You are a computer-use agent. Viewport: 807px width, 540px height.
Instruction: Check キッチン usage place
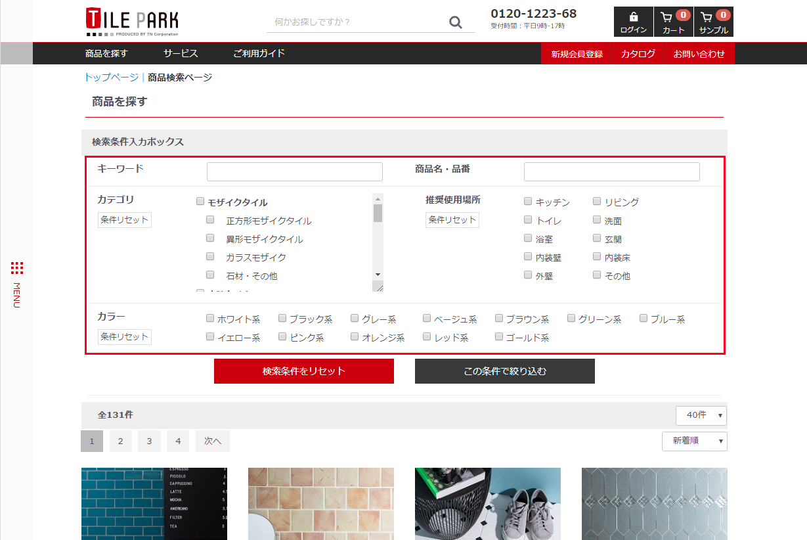(528, 202)
